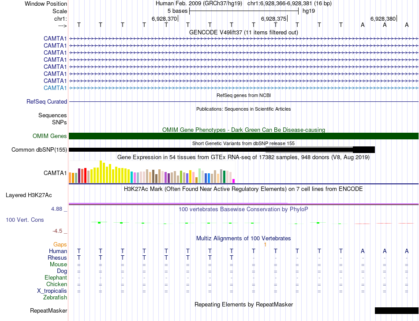Viewport: 419px width, 321px height.
Task: Click the magenta bar ending the GTEx chart
Action: coord(234,181)
